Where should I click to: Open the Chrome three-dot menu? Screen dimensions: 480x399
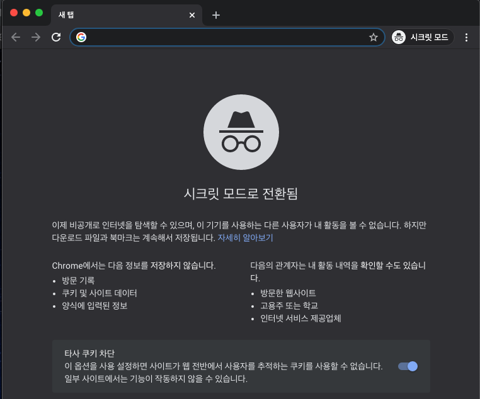(x=466, y=37)
